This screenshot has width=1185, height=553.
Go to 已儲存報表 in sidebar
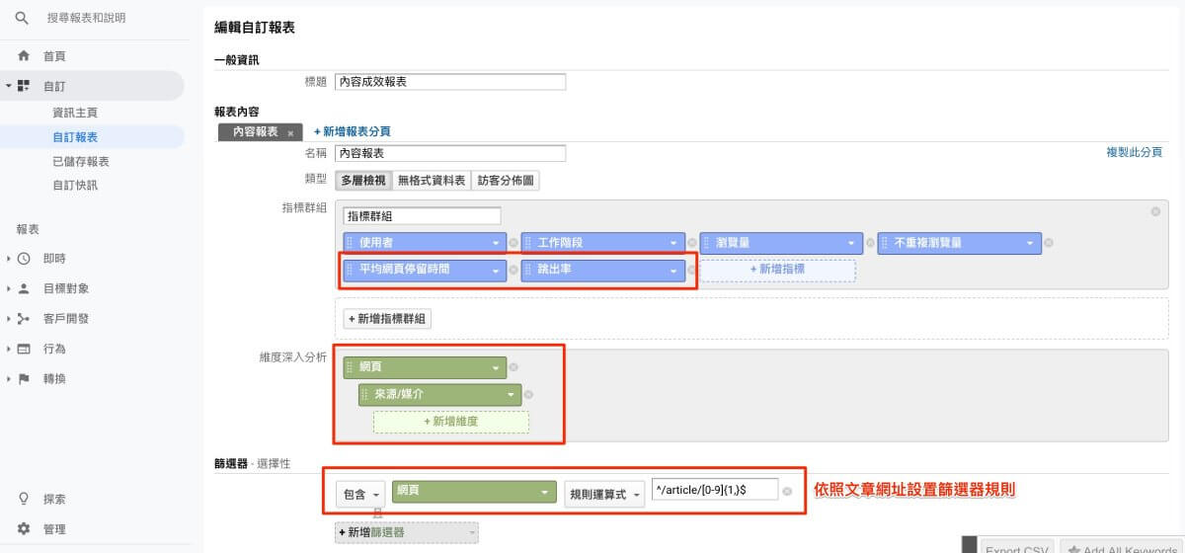pos(81,161)
